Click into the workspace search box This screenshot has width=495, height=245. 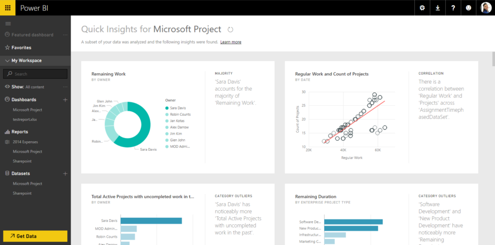pos(35,74)
